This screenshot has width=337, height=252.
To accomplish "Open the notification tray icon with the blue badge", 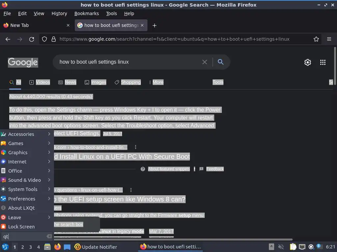I will tap(319, 246).
